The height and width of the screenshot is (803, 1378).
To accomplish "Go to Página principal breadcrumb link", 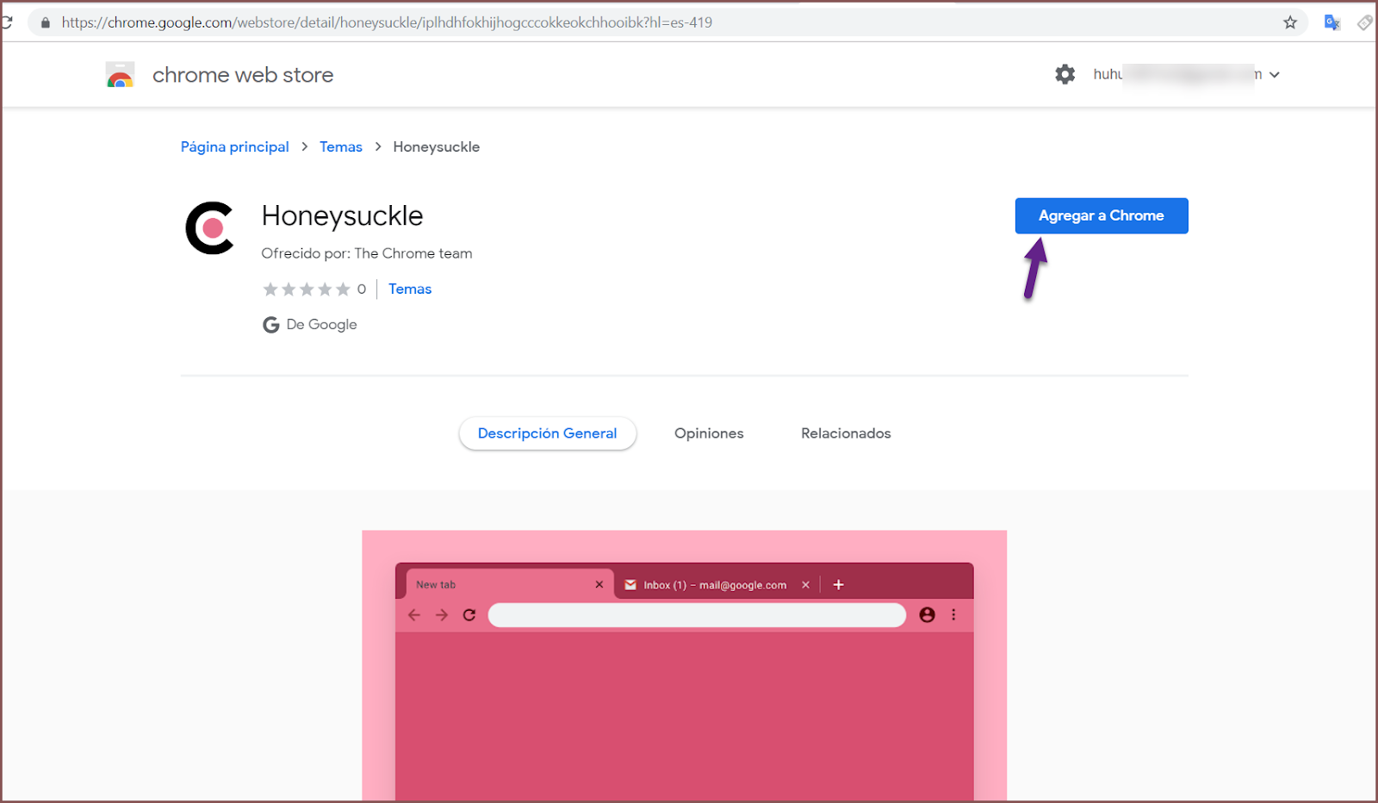I will [x=234, y=147].
